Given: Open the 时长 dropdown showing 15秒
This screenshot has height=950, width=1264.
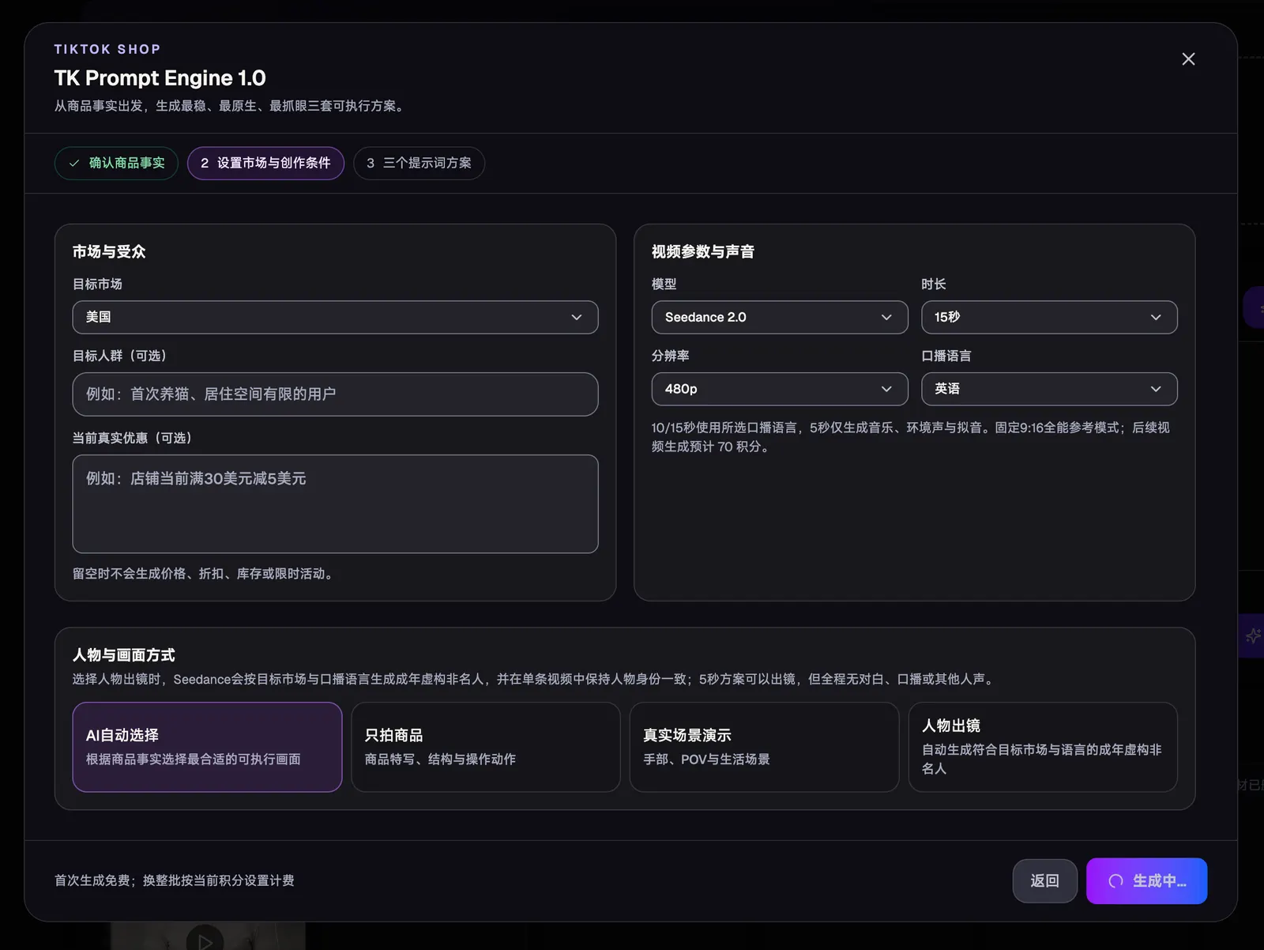Looking at the screenshot, I should point(1049,317).
